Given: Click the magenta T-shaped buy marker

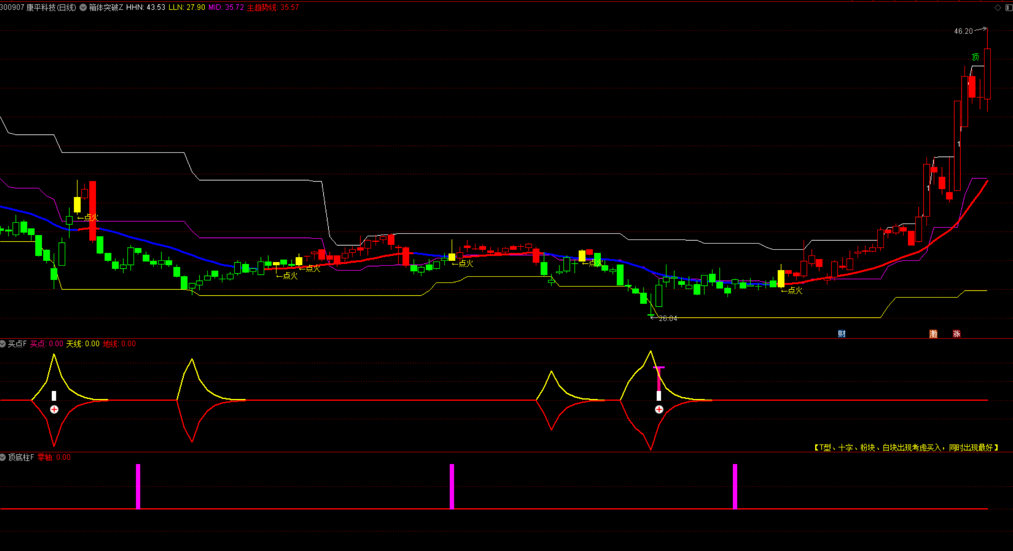Looking at the screenshot, I should [659, 378].
